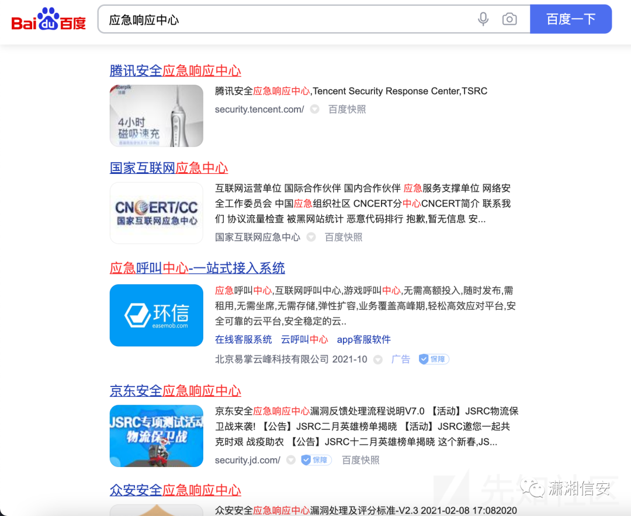
Task: Click the 众安 snippet 漏洞处理及评分标准-V2.3
Action: (x=366, y=510)
